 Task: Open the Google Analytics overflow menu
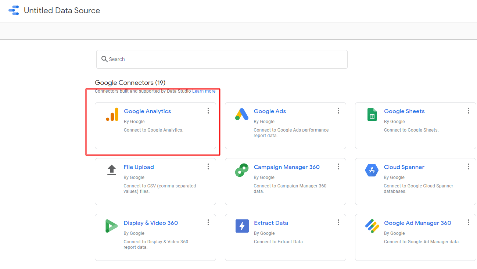click(208, 110)
